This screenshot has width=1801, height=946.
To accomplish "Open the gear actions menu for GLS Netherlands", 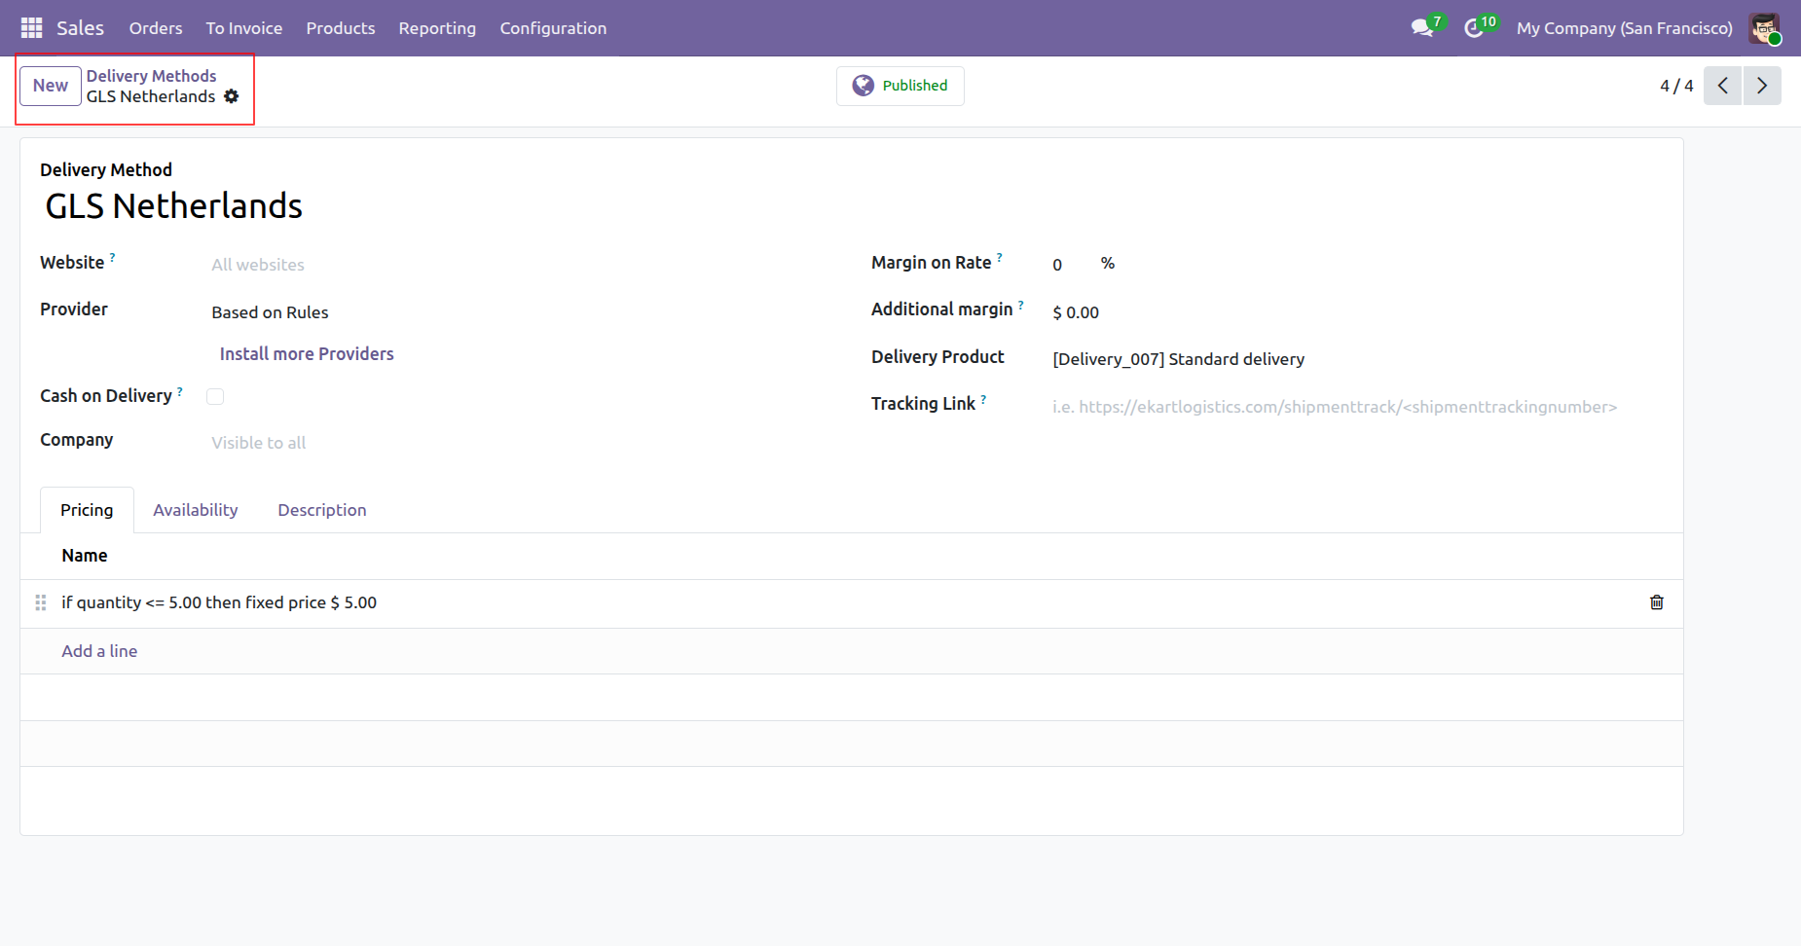I will (232, 96).
